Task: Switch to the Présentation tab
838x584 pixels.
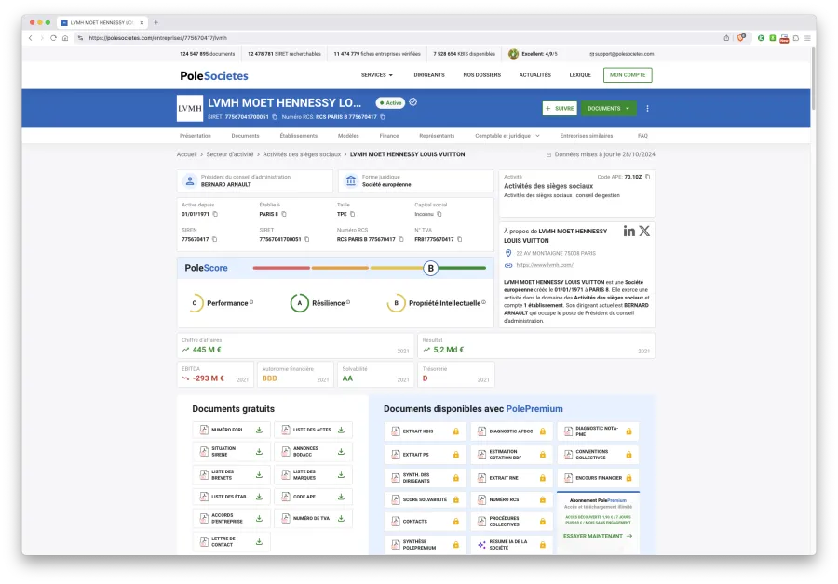Action: [196, 136]
